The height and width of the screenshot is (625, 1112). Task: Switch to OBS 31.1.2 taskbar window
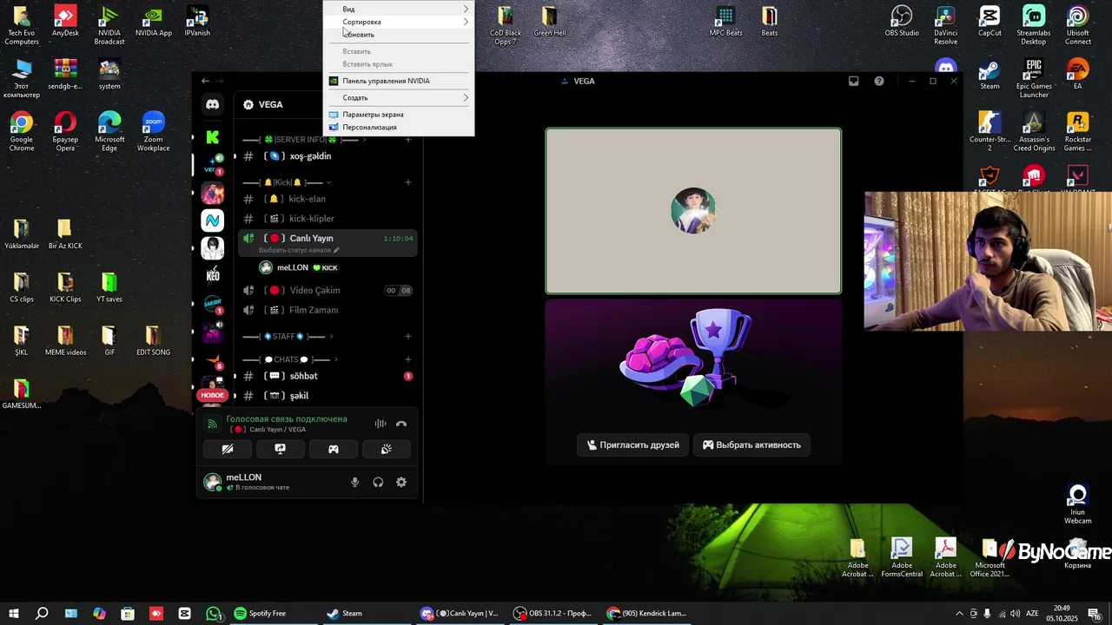point(553,614)
